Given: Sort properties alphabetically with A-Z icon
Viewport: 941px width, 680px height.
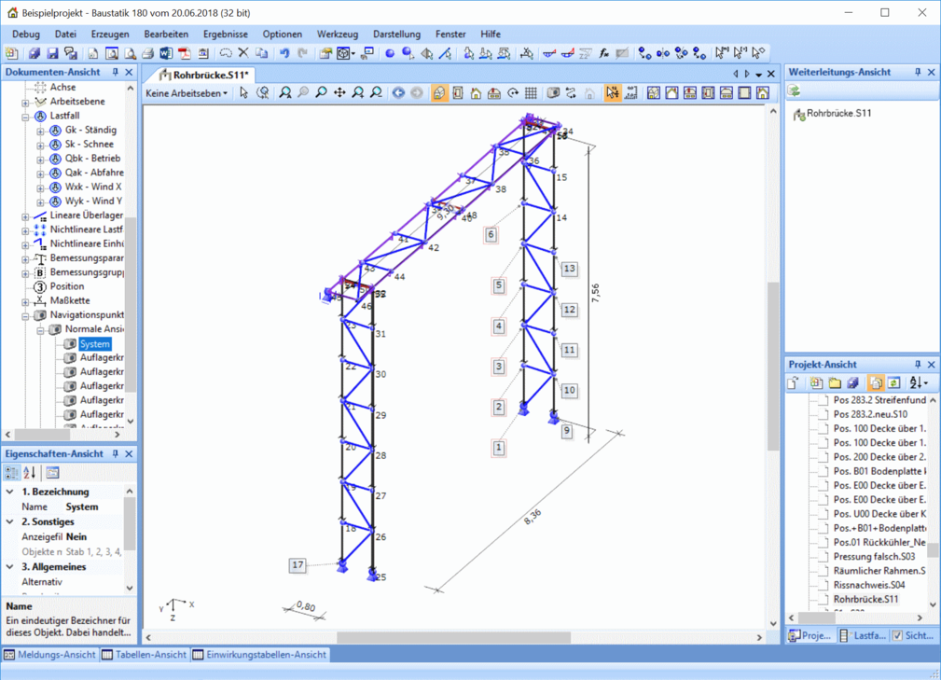Looking at the screenshot, I should (x=30, y=473).
